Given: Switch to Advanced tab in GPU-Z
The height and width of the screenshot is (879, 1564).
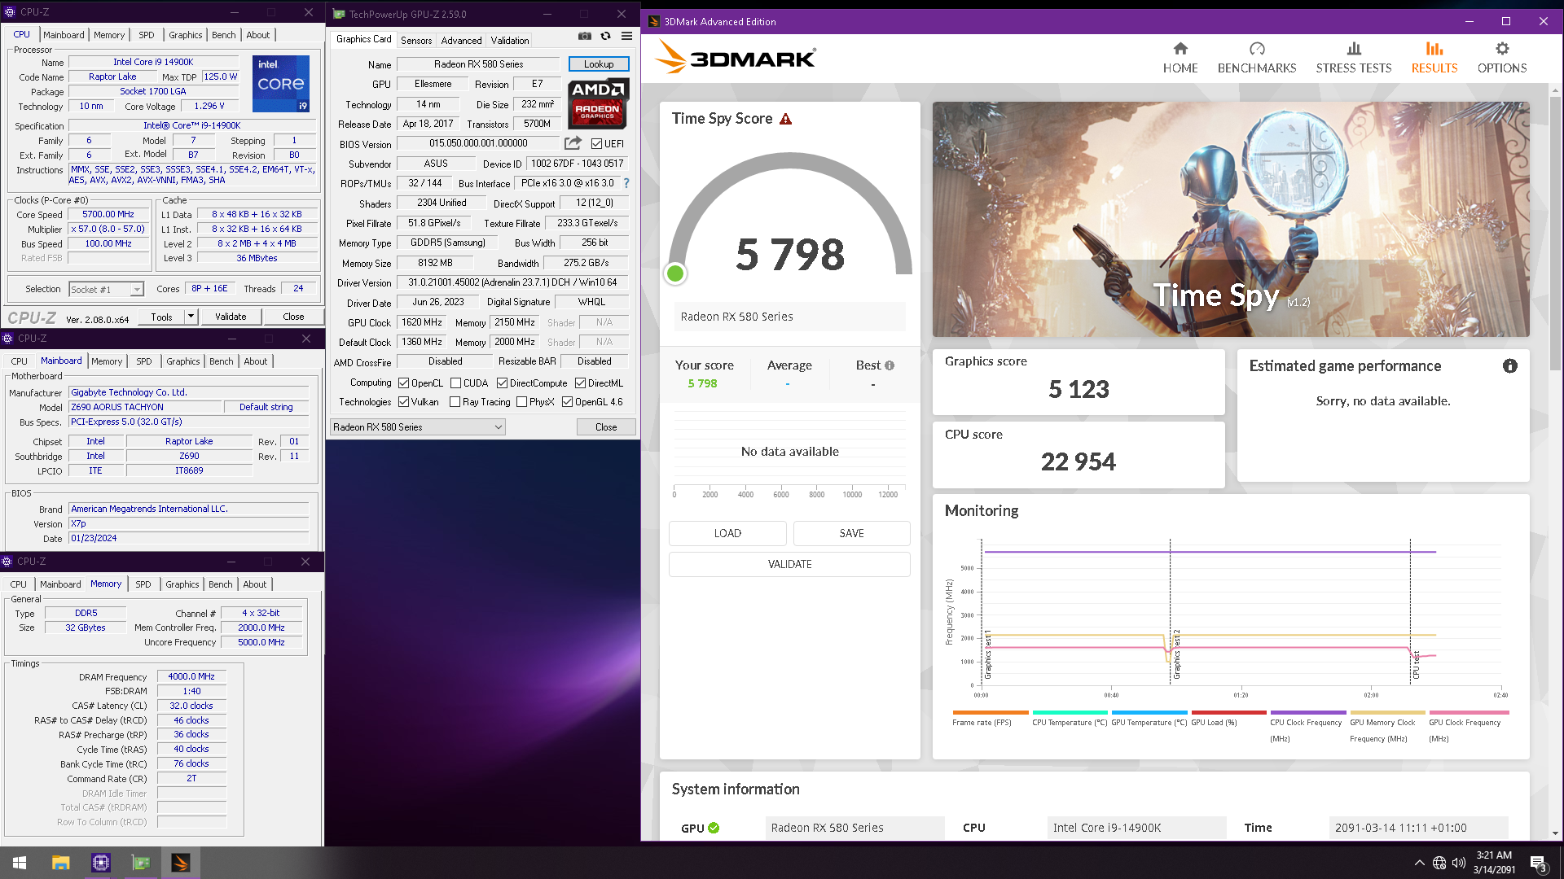Looking at the screenshot, I should pyautogui.click(x=461, y=40).
